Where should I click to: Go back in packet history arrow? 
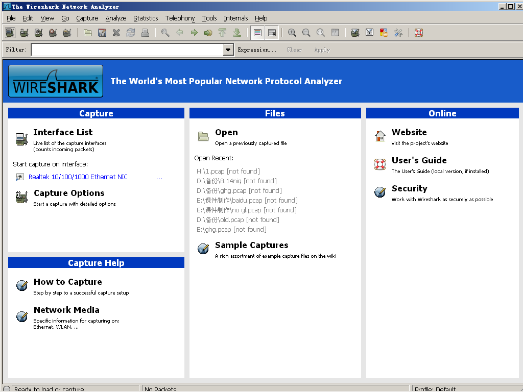[180, 32]
